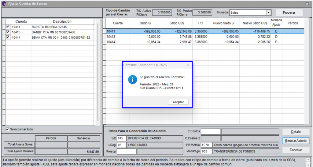Screen dimensions: 313x167
Task: Click the T/C Pasivo F/Cierre field 3.368000
Action: (x=202, y=12)
